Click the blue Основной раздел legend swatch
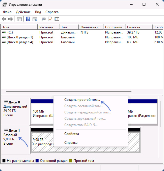This screenshot has width=164, height=171. click(x=37, y=161)
